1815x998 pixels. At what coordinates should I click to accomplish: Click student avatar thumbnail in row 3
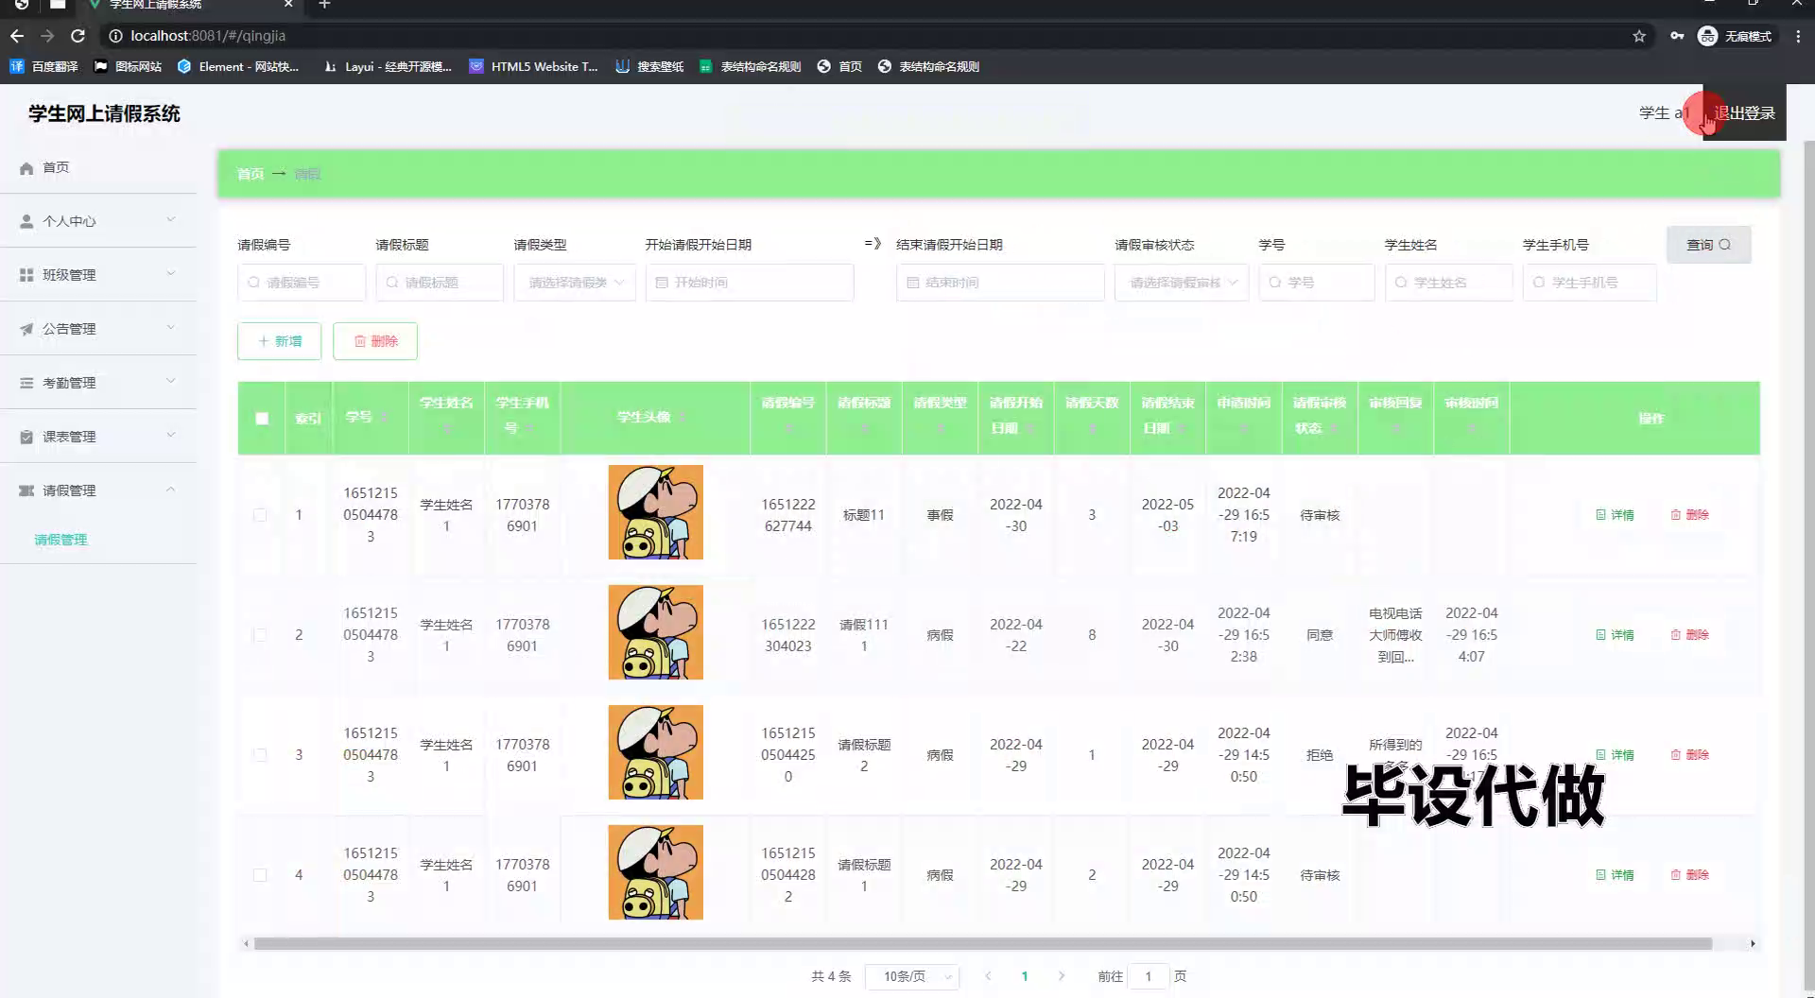[x=656, y=752]
